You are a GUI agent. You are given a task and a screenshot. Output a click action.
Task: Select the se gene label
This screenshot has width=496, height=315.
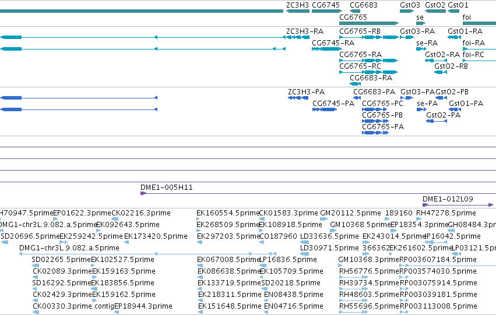(x=420, y=17)
